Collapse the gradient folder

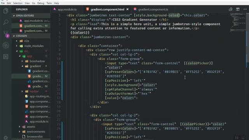tap(31, 66)
